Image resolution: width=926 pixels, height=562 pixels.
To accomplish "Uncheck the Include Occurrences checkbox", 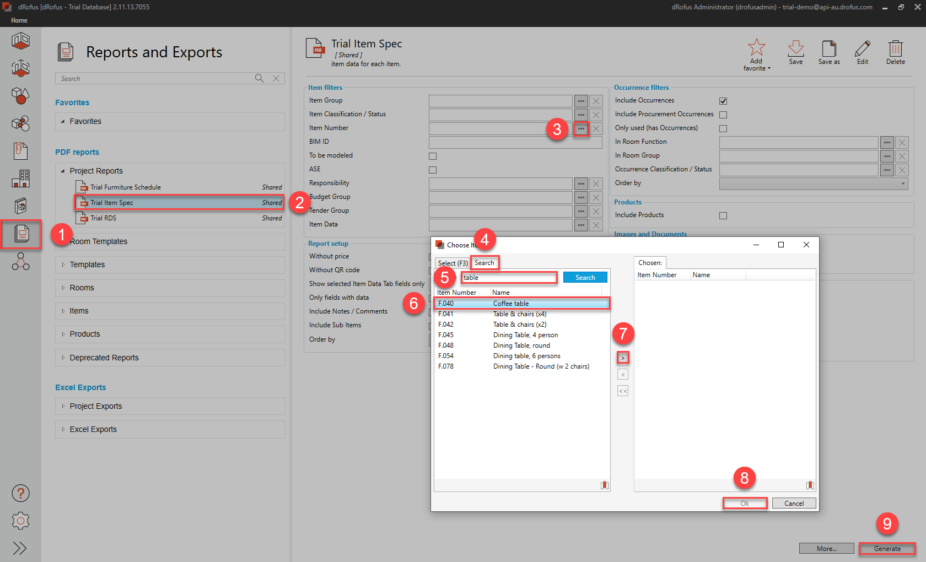I will pos(723,101).
